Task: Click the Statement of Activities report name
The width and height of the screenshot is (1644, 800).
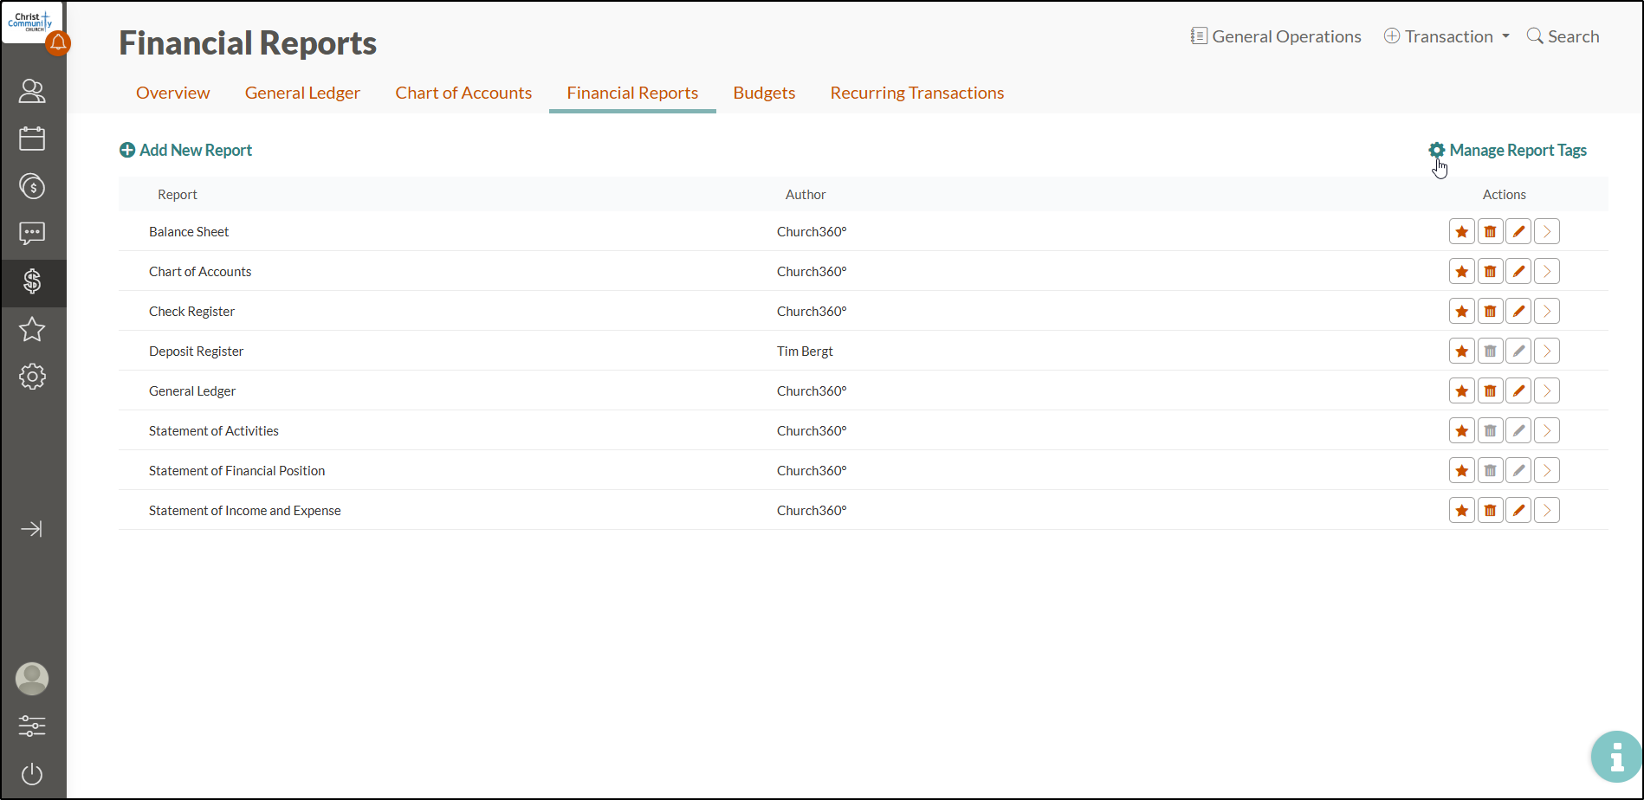Action: coord(214,431)
